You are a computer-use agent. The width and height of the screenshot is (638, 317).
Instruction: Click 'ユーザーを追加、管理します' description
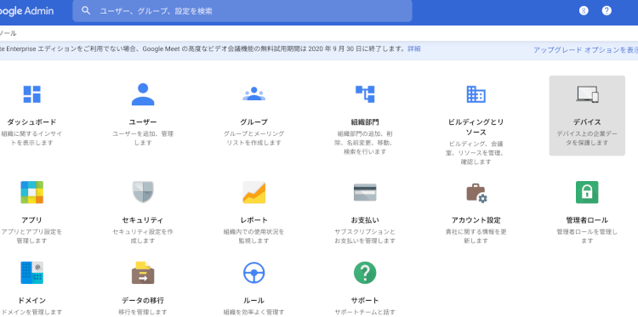click(x=143, y=139)
